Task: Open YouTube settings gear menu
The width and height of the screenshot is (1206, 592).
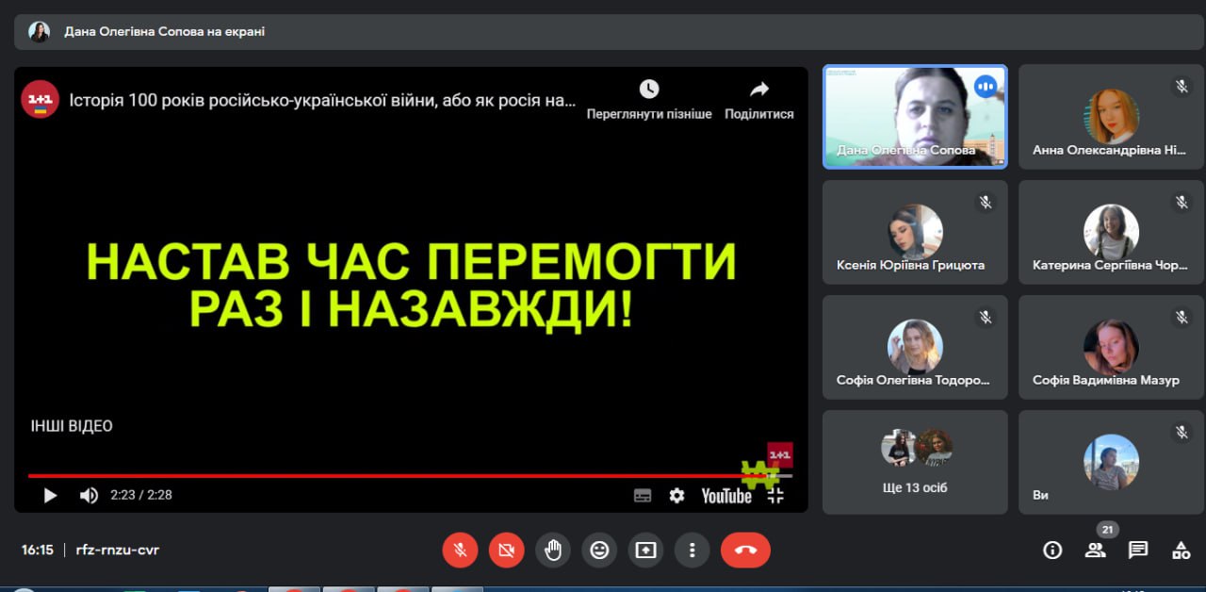Action: click(676, 495)
